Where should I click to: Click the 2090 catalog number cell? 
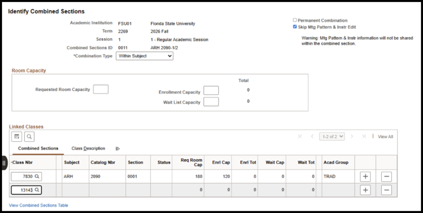click(x=95, y=177)
